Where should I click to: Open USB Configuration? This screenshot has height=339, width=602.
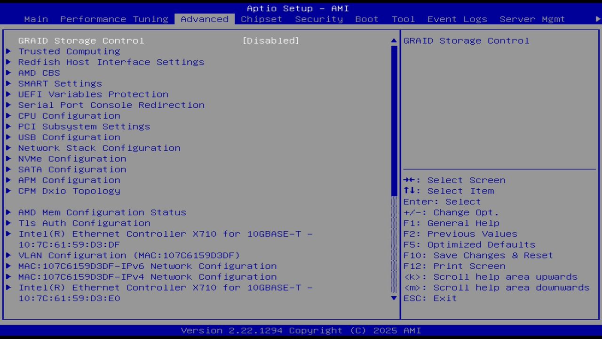(69, 137)
